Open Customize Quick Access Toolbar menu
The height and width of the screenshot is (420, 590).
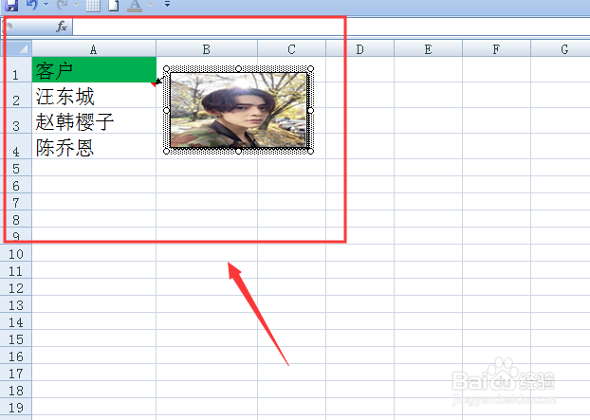tap(168, 4)
